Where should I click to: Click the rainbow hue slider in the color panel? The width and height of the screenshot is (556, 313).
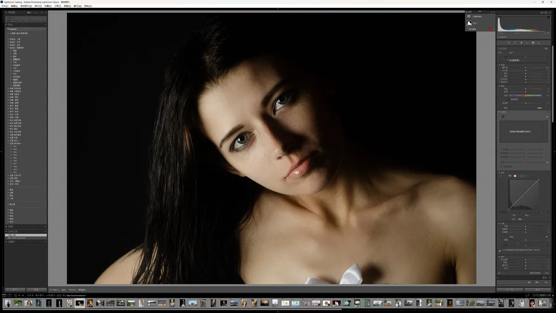tap(525, 96)
